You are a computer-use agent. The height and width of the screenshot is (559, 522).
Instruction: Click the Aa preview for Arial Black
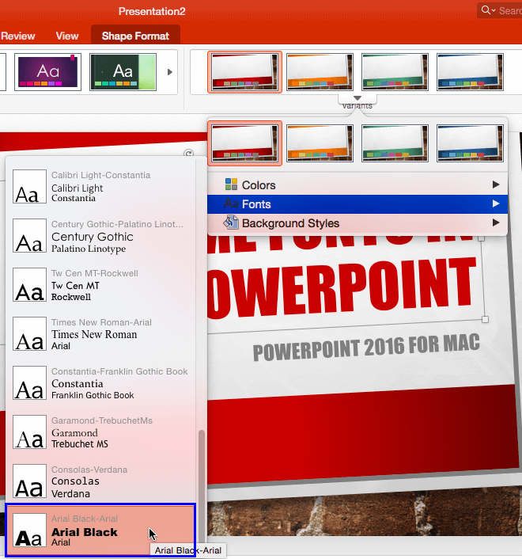coord(29,530)
